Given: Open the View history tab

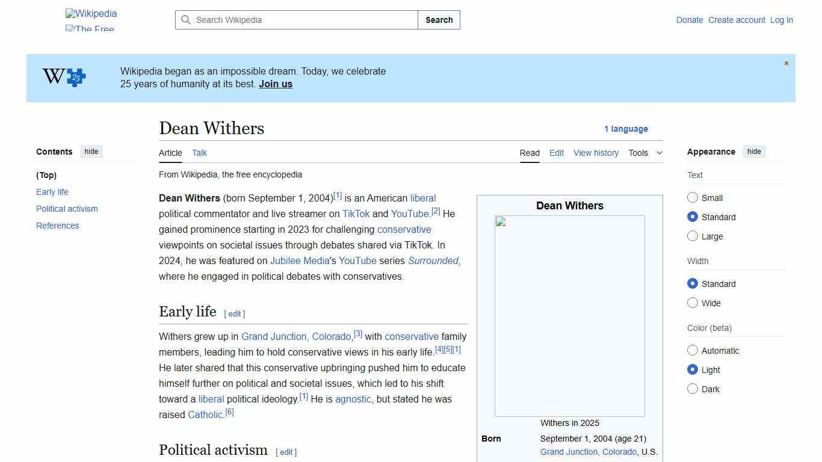Looking at the screenshot, I should [x=596, y=153].
